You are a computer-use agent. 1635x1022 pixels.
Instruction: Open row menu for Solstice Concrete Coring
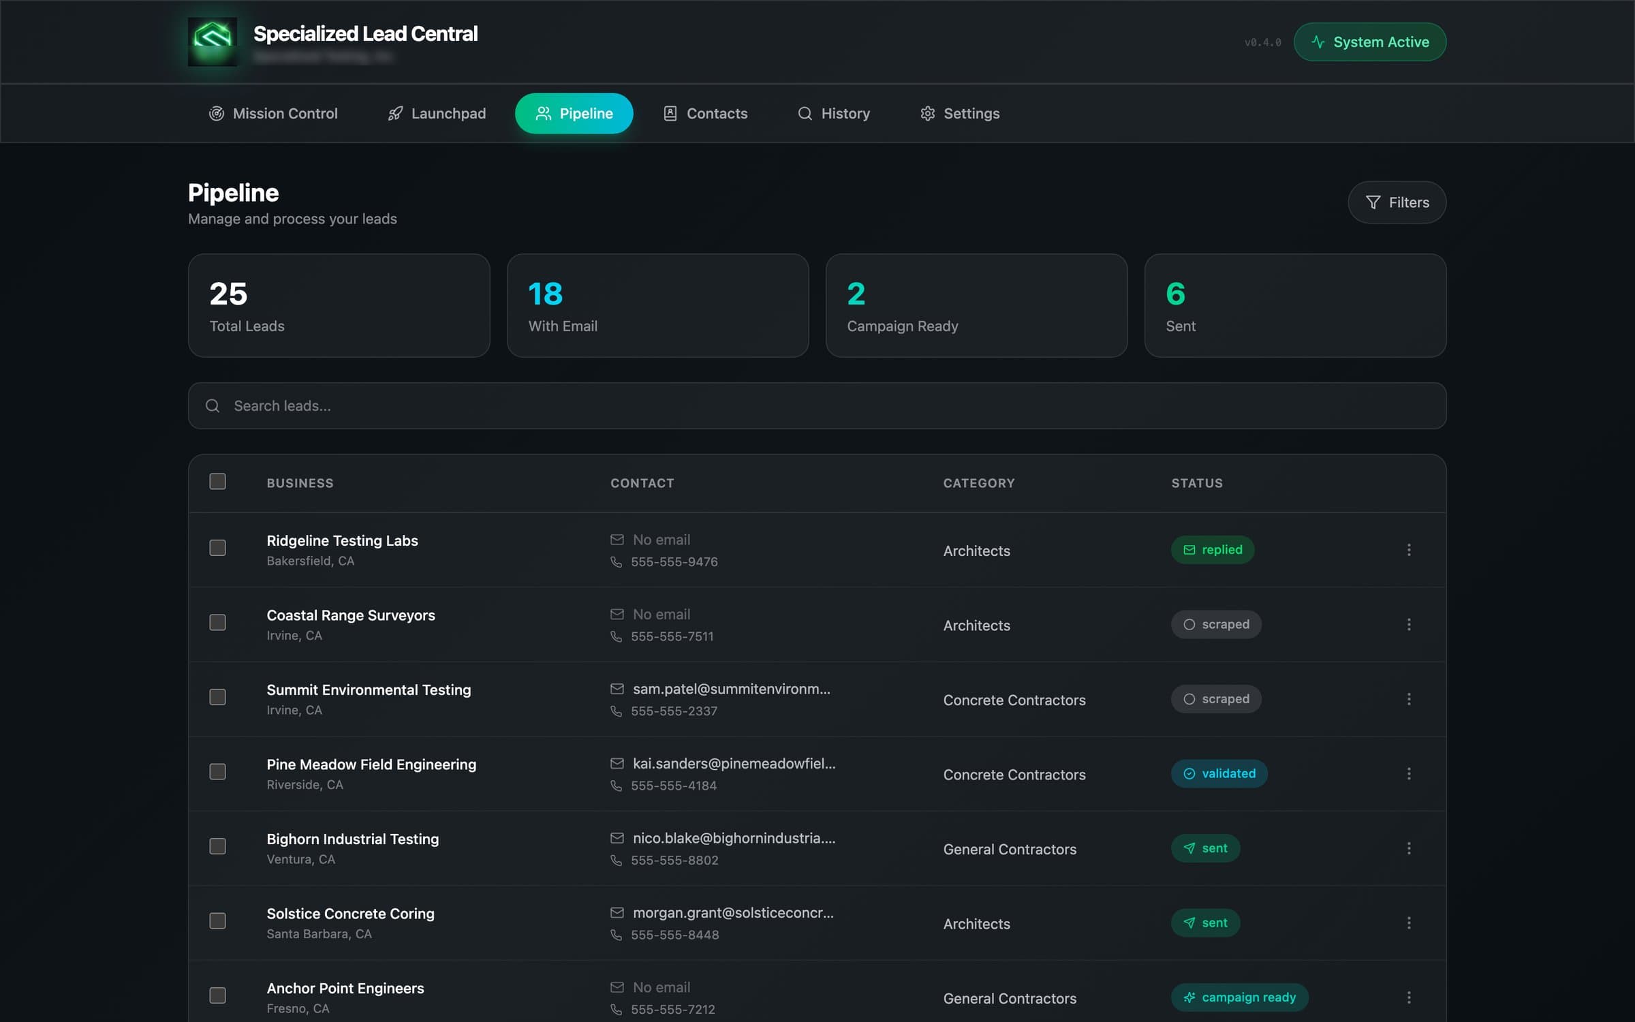point(1409,923)
